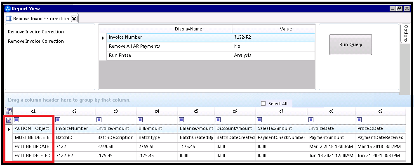414x167 pixels.
Task: Click the BatchDescription cell
Action: 116,137
